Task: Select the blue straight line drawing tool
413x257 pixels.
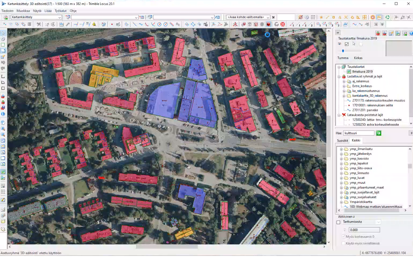Action: pyautogui.click(x=134, y=24)
